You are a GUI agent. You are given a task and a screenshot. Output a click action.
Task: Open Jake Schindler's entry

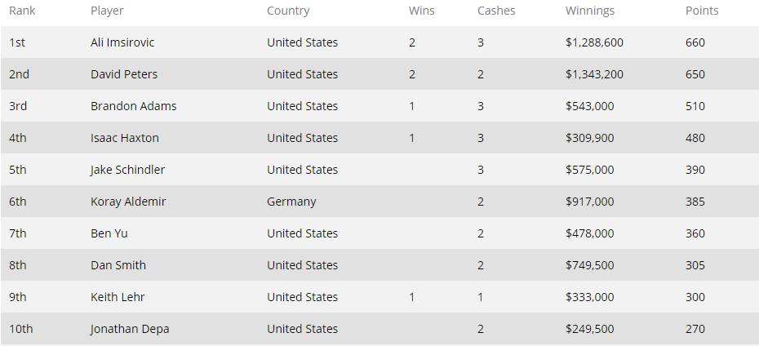pos(127,171)
